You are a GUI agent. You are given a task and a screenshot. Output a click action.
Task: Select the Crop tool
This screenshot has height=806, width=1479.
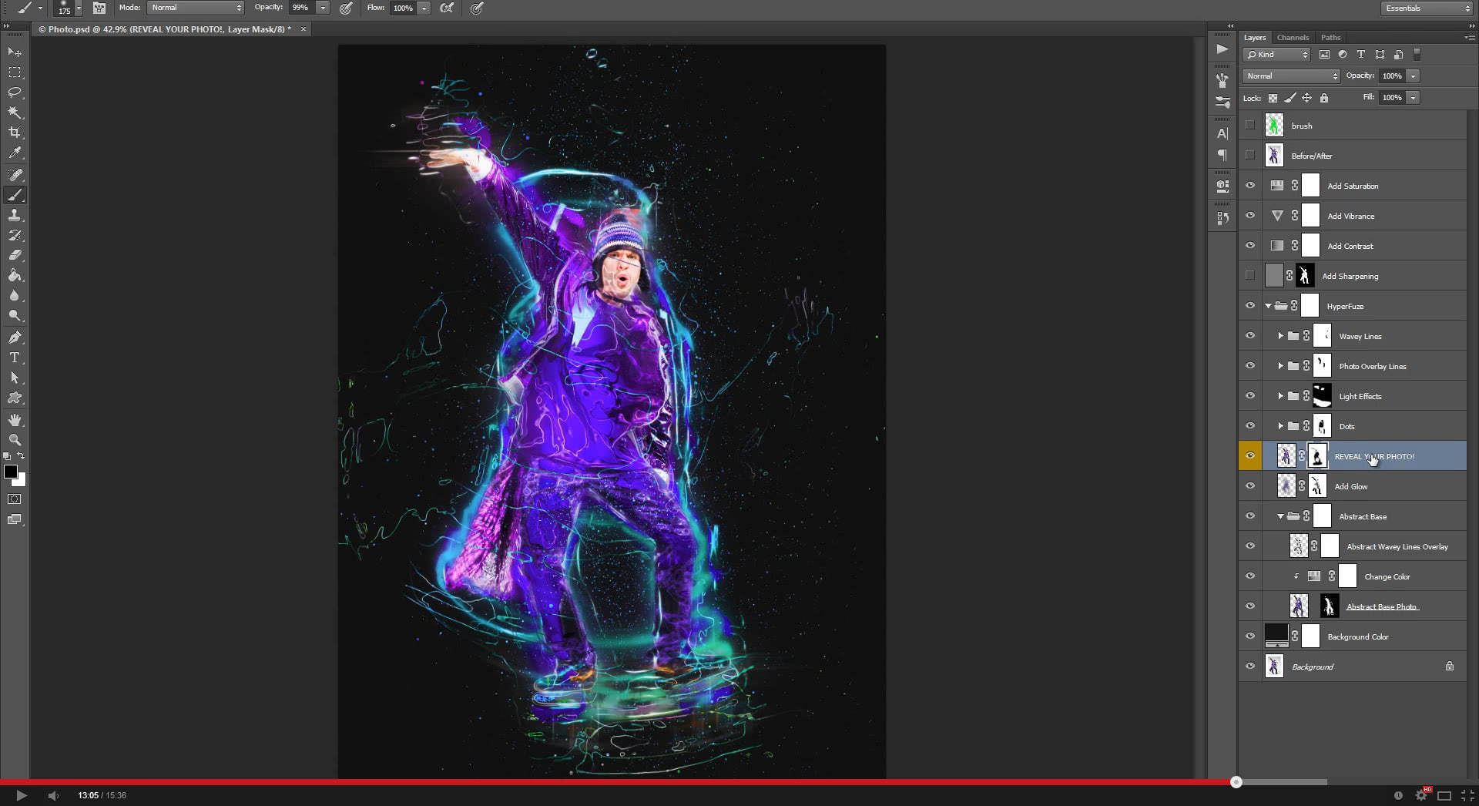[x=15, y=132]
